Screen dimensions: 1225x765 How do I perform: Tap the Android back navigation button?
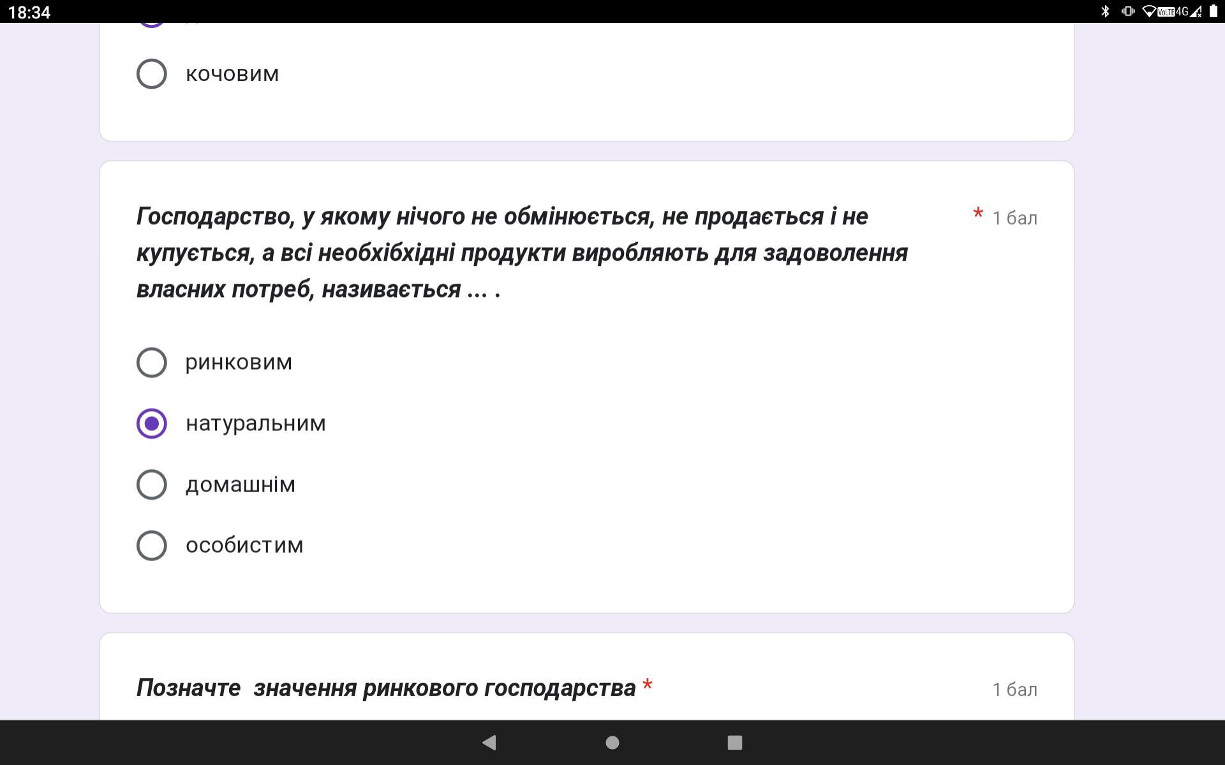tap(489, 743)
